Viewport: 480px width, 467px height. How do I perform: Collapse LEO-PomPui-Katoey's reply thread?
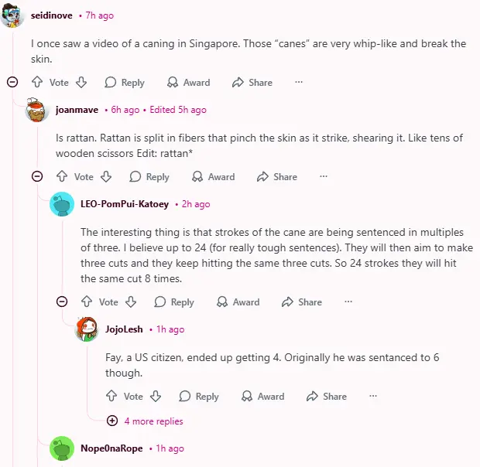tap(62, 302)
